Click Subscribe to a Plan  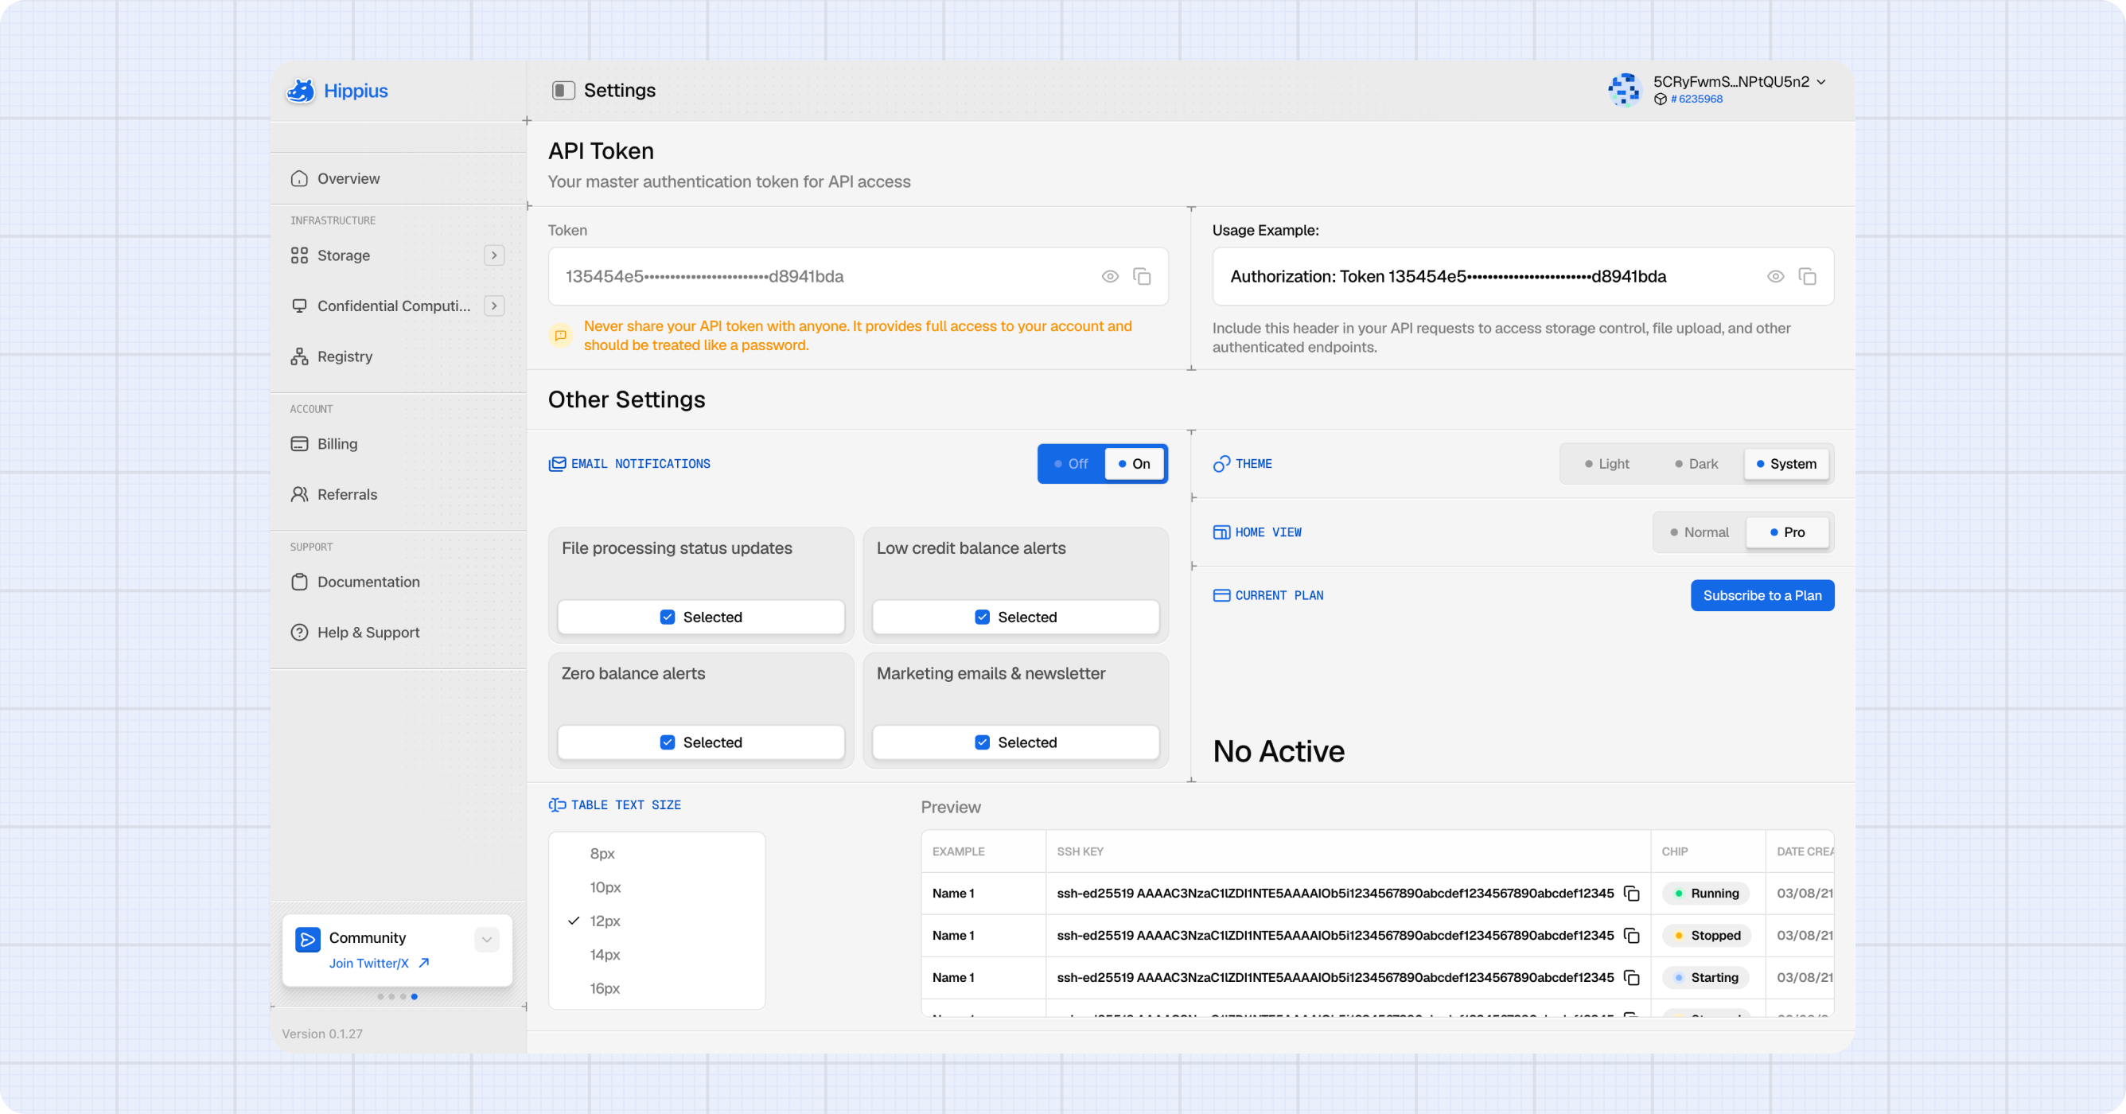click(1762, 595)
